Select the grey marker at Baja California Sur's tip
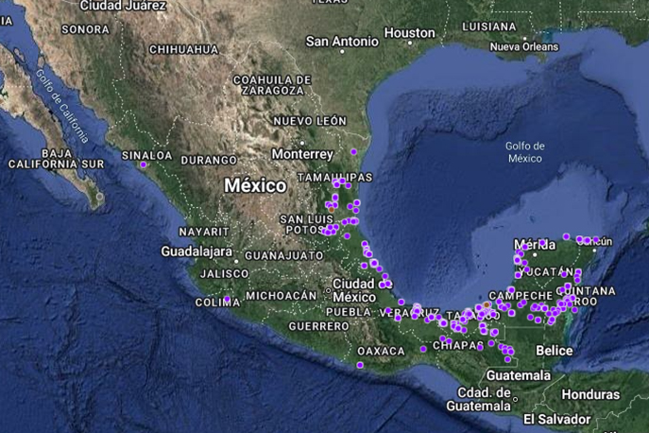The width and height of the screenshot is (649, 433). tap(99, 196)
